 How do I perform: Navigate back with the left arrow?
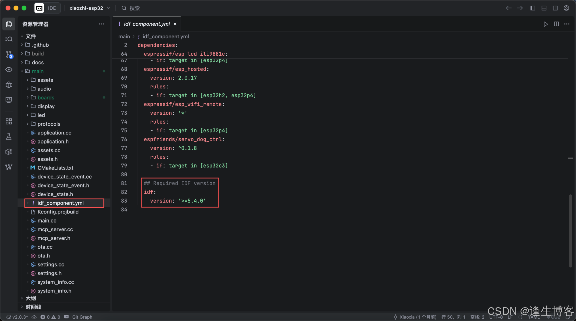click(509, 8)
